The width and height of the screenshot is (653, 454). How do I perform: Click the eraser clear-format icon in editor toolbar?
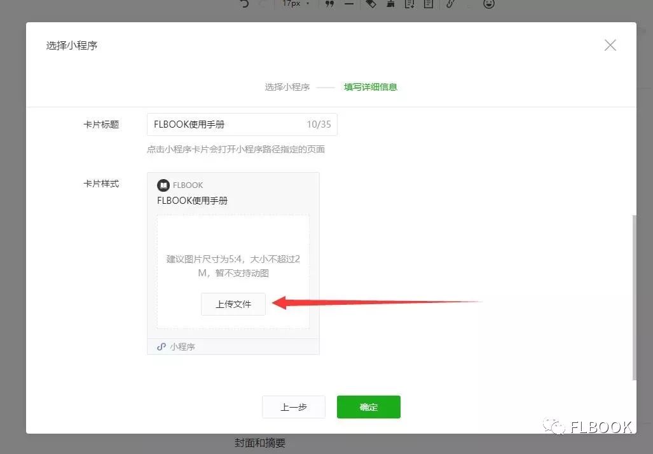tap(371, 4)
